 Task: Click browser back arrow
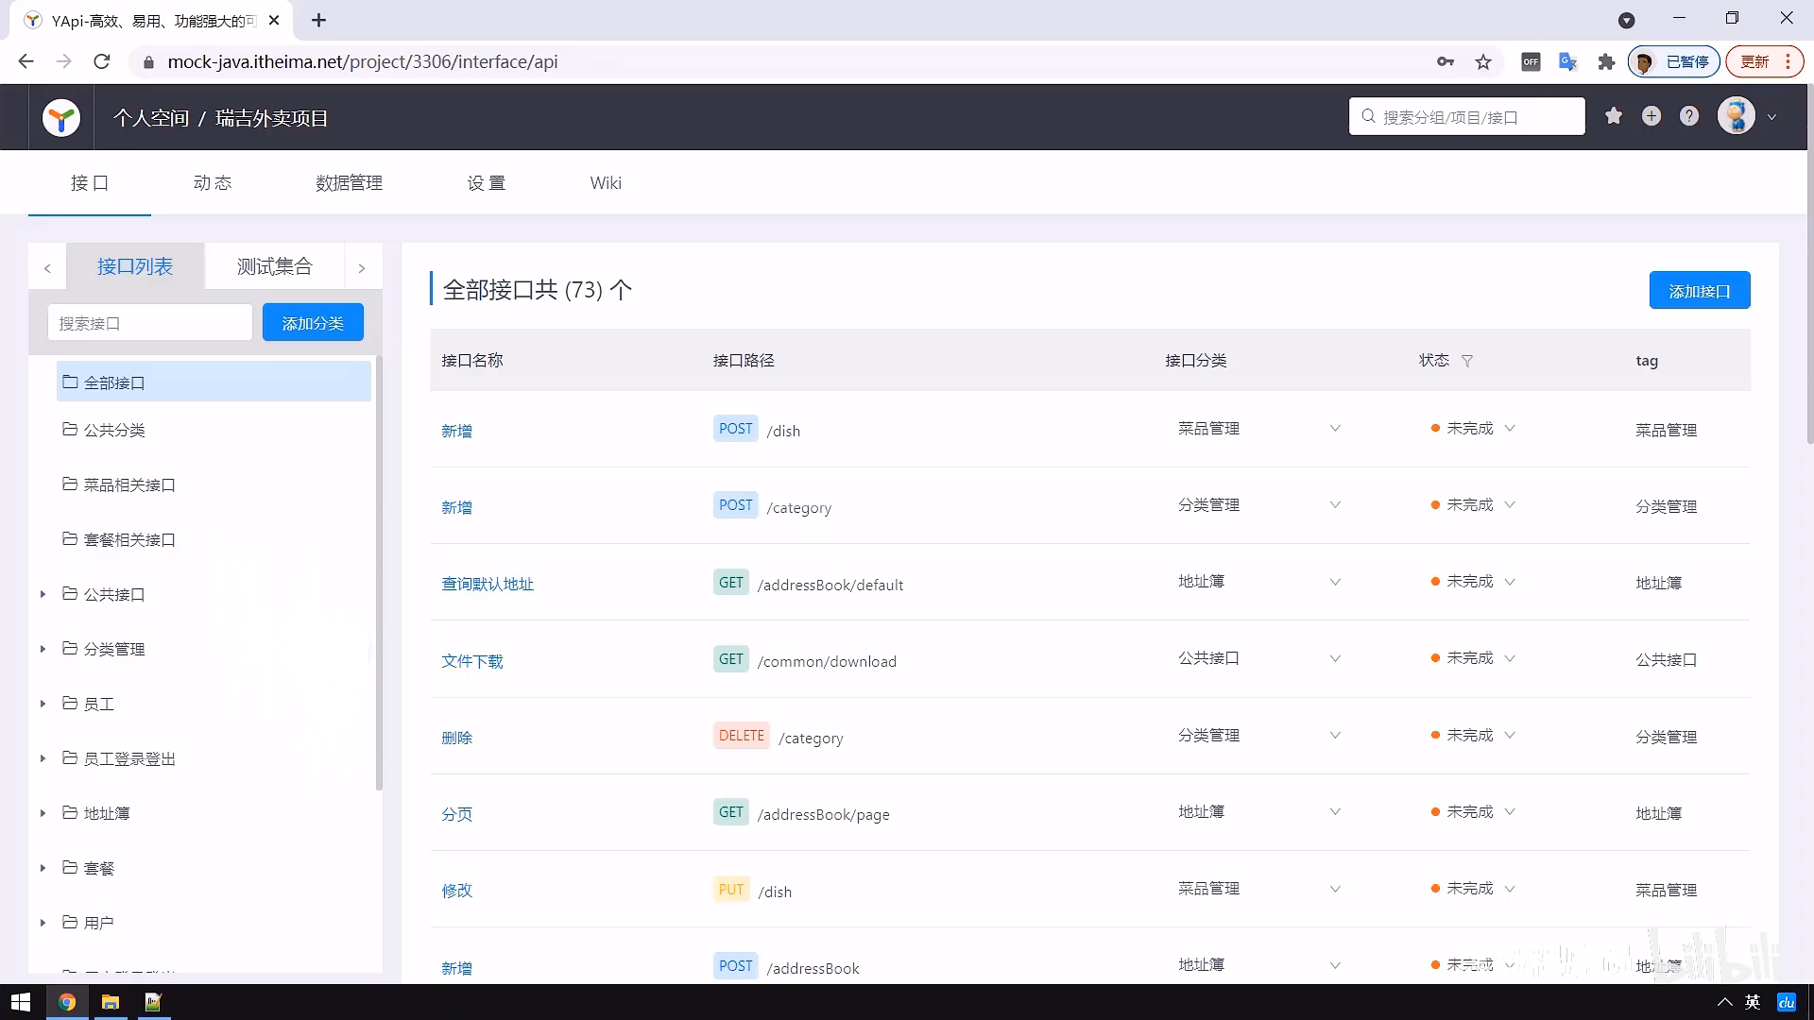pyautogui.click(x=26, y=61)
